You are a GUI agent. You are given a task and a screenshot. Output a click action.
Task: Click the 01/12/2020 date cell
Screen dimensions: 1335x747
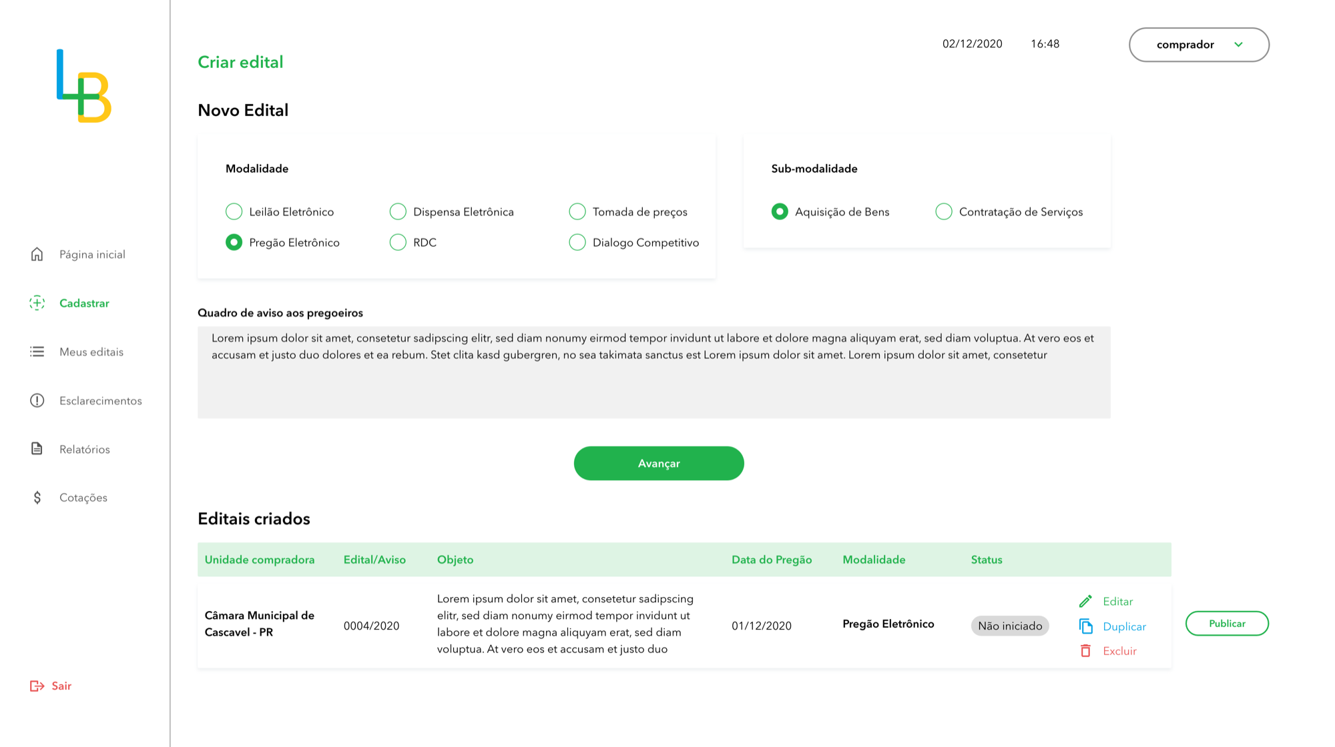[x=762, y=626]
